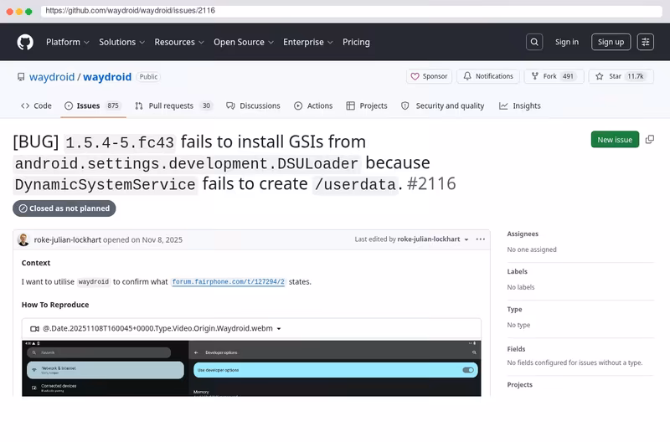Click the Sign in link
The height and width of the screenshot is (442, 670).
click(567, 42)
